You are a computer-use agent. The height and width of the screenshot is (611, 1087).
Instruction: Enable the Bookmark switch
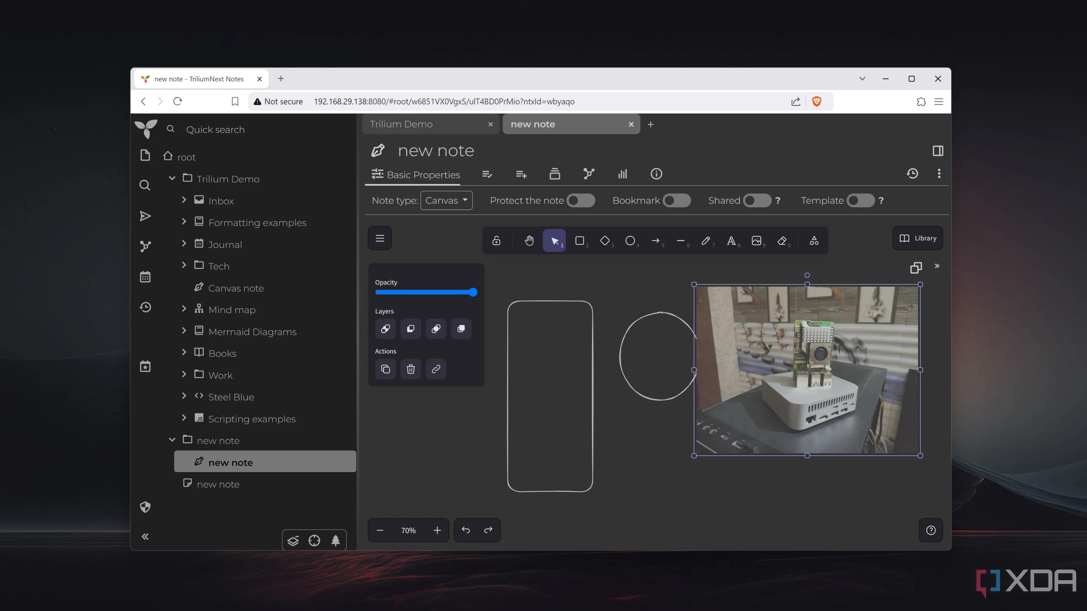[677, 200]
